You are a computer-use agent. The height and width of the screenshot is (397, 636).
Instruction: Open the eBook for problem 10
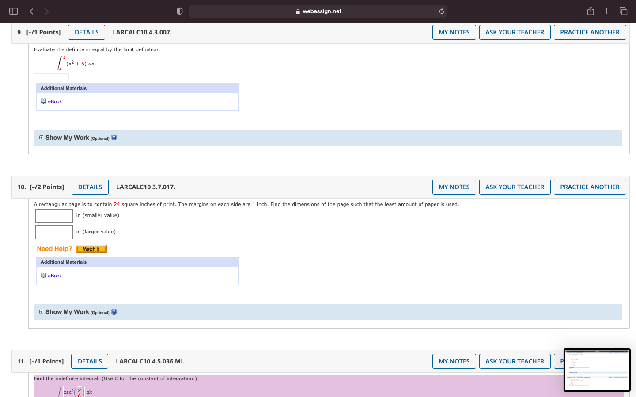(x=54, y=276)
